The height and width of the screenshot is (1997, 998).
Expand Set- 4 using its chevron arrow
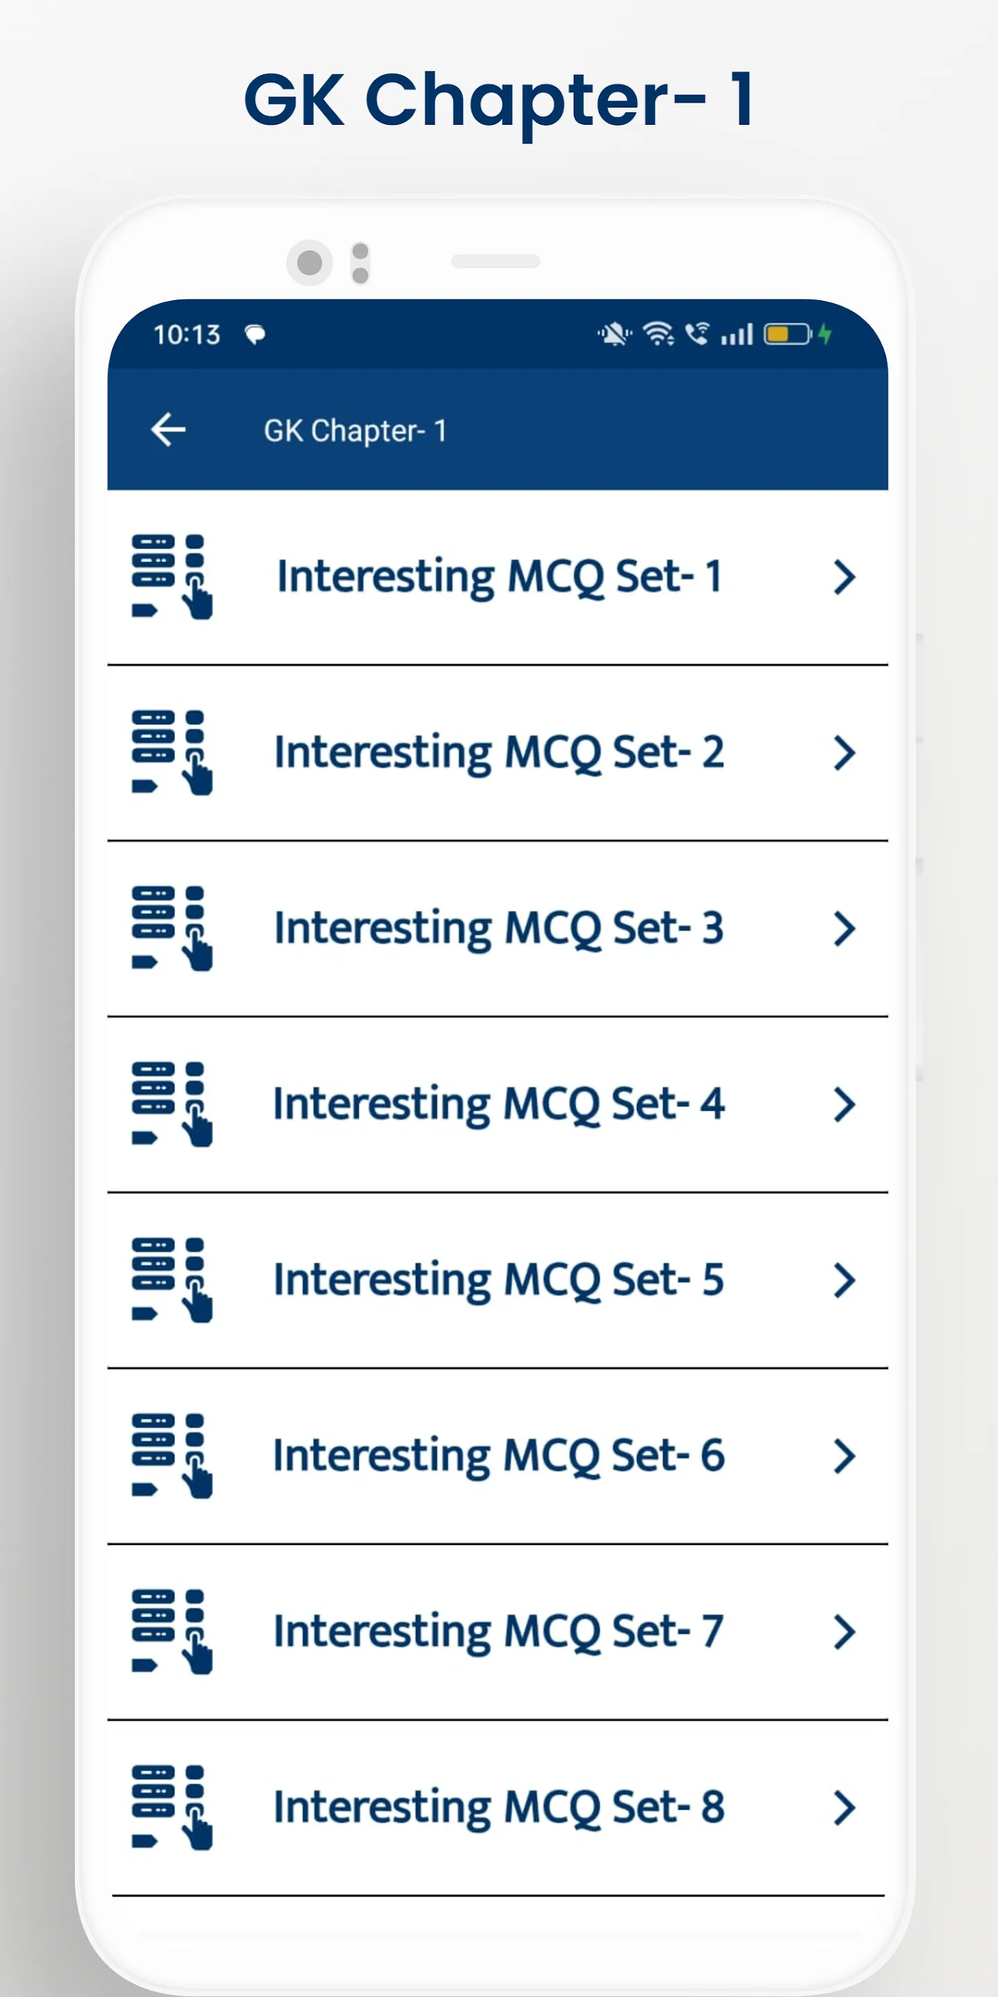coord(845,1104)
